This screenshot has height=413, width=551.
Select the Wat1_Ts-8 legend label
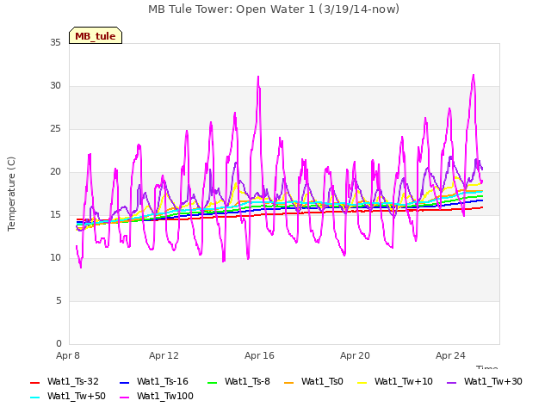pyautogui.click(x=247, y=381)
